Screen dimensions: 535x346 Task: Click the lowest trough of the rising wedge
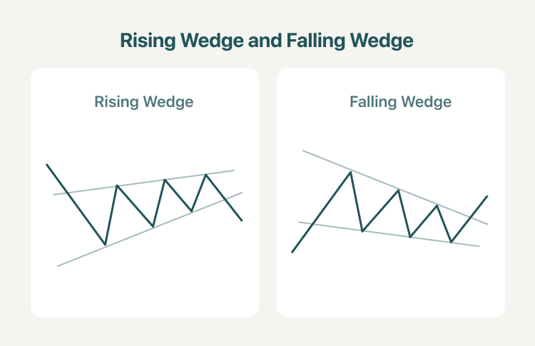coord(105,244)
